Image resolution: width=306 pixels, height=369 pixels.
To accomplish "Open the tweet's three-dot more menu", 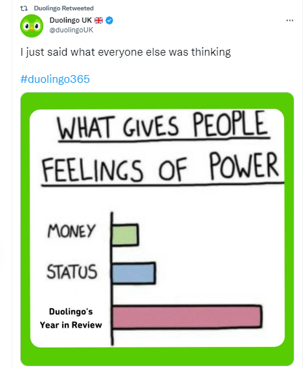I will [x=290, y=21].
